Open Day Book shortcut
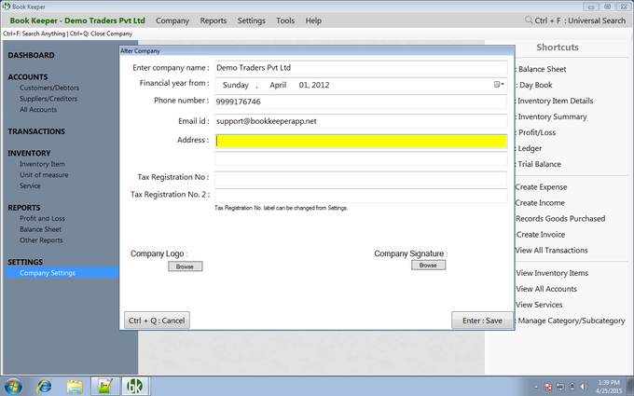The width and height of the screenshot is (634, 396). (535, 86)
